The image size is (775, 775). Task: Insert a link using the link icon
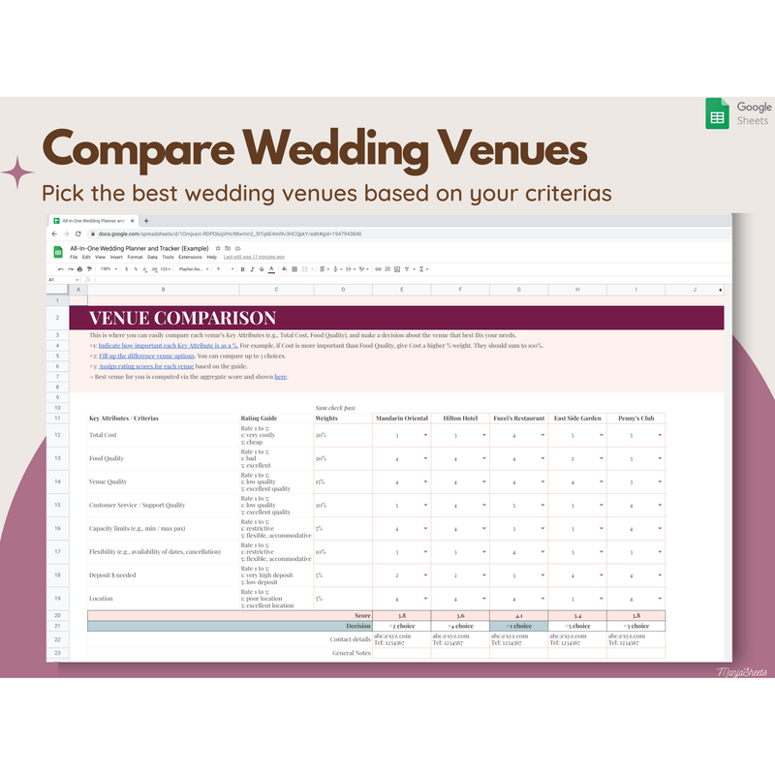click(x=378, y=268)
